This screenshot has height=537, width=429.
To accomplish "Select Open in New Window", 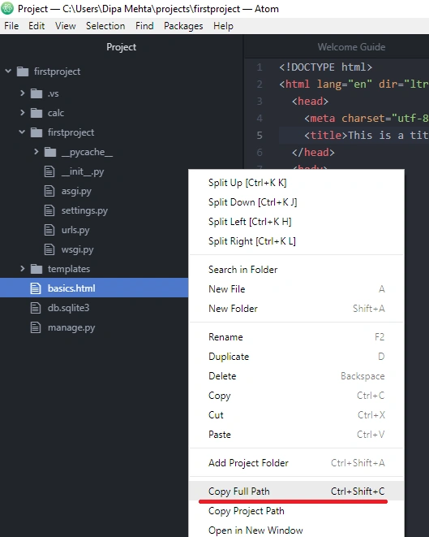I will coord(297,531).
